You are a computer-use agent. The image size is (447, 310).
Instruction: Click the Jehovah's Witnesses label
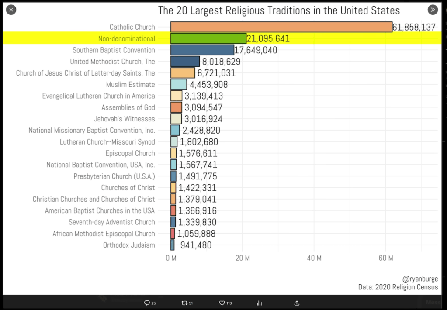[x=124, y=119]
